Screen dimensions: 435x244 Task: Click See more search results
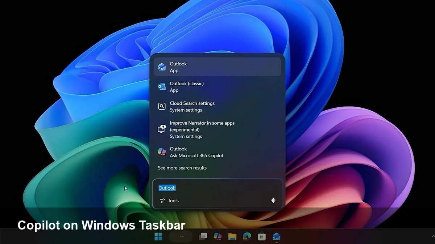(182, 168)
